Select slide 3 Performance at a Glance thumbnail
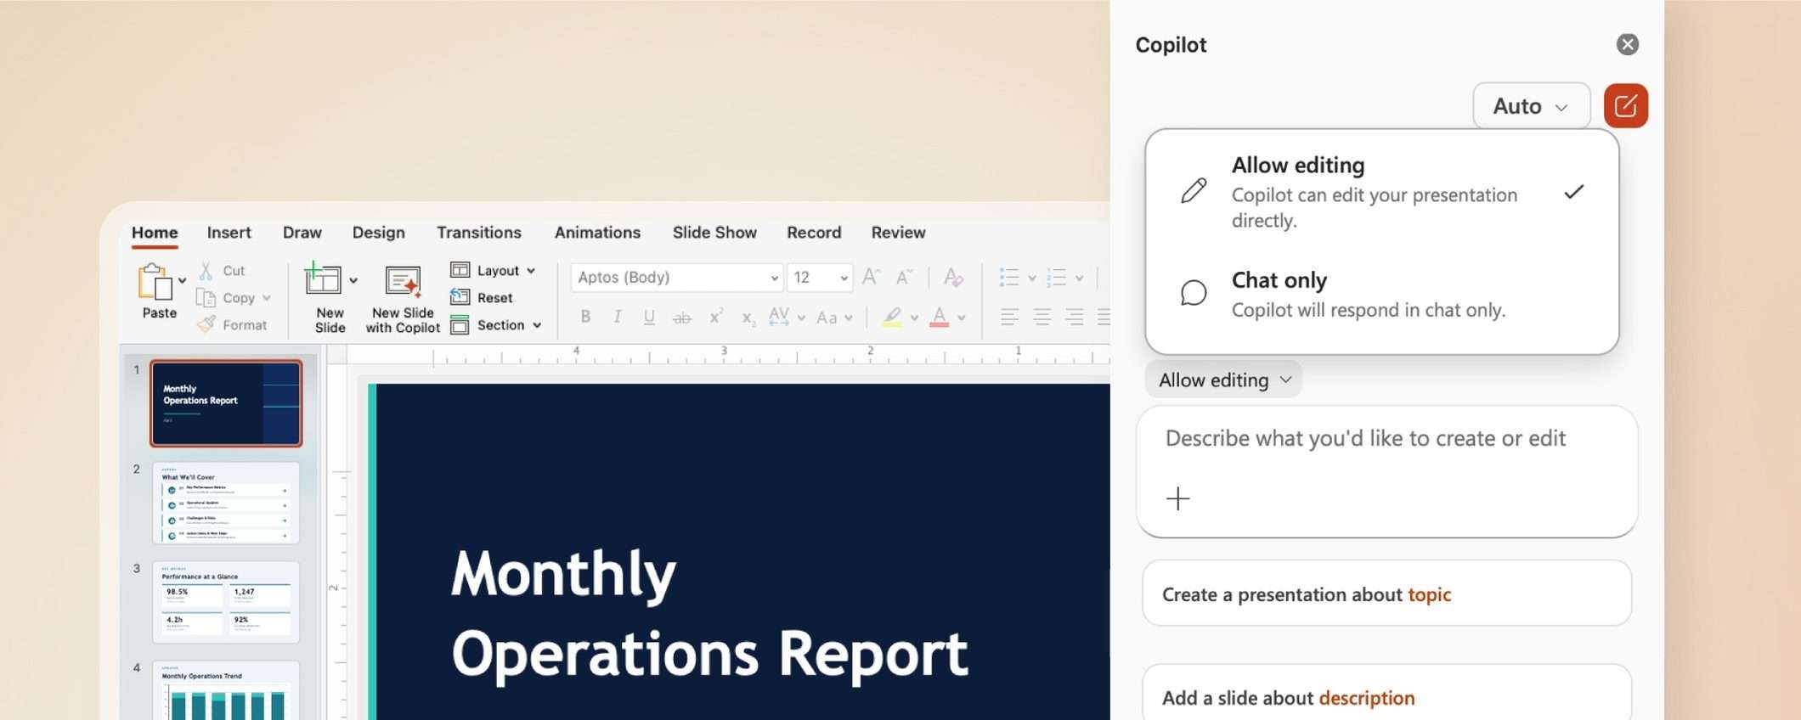This screenshot has width=1801, height=720. pyautogui.click(x=226, y=601)
